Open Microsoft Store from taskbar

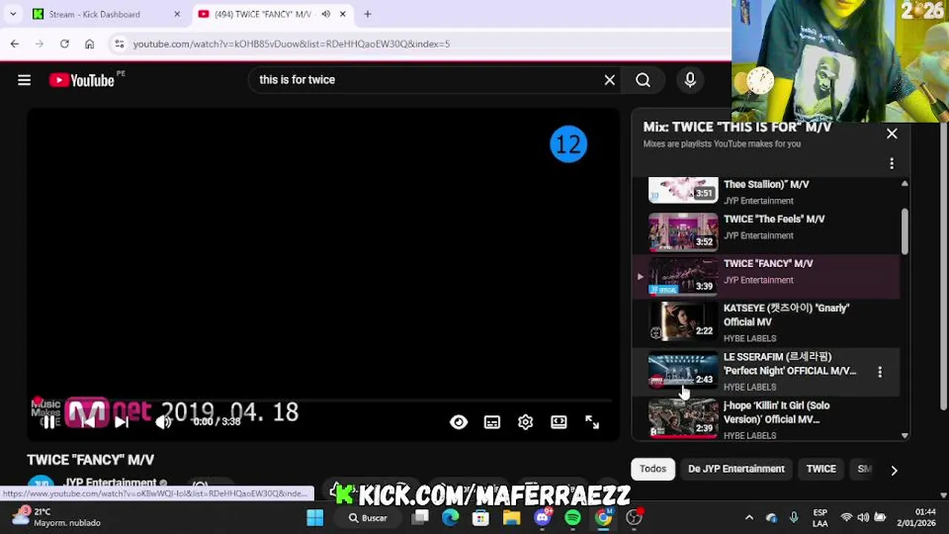(481, 518)
